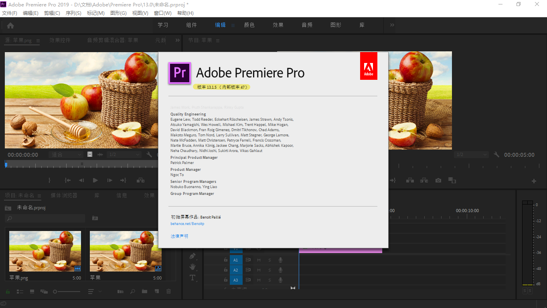Switch to 音频 workspace
The image size is (547, 308).
[307, 25]
